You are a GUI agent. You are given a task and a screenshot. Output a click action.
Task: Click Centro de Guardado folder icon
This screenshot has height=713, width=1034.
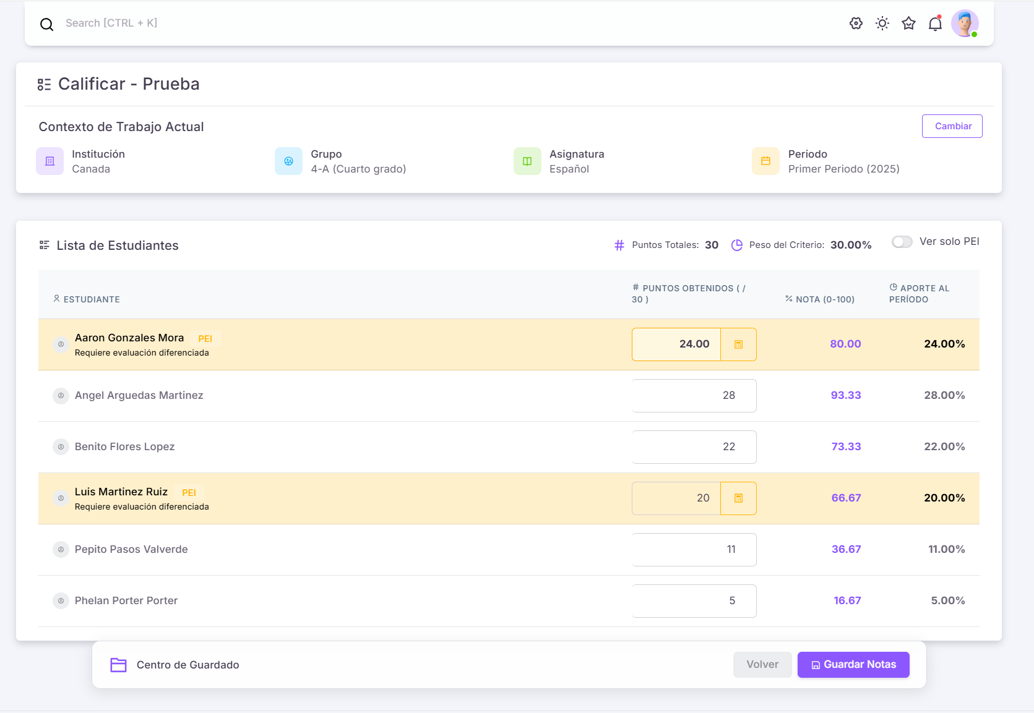point(118,665)
